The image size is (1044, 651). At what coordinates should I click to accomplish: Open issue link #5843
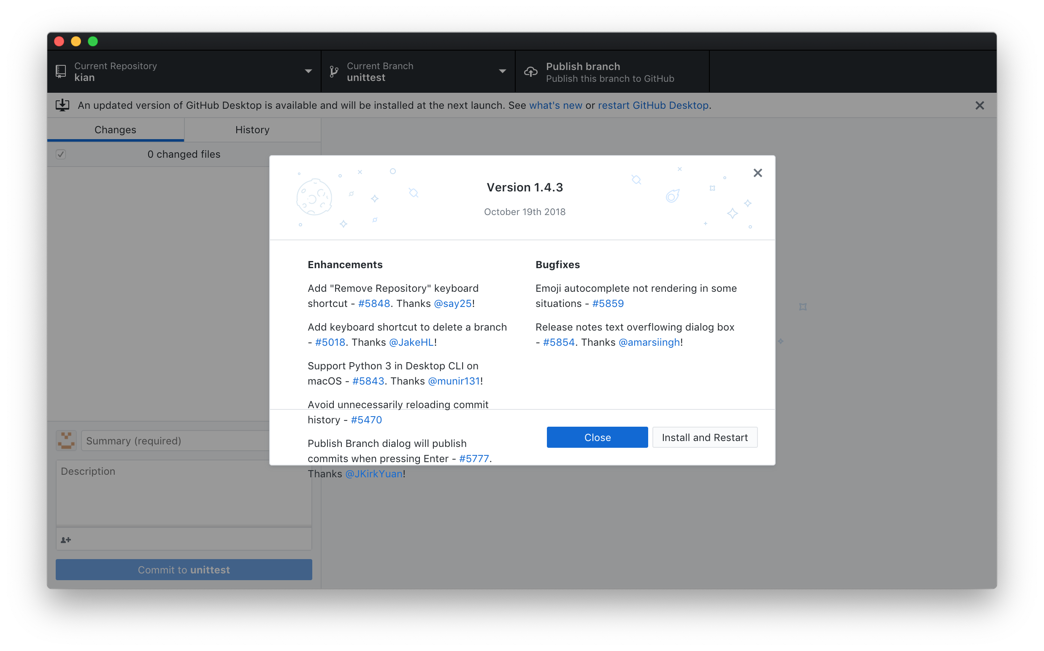(368, 381)
